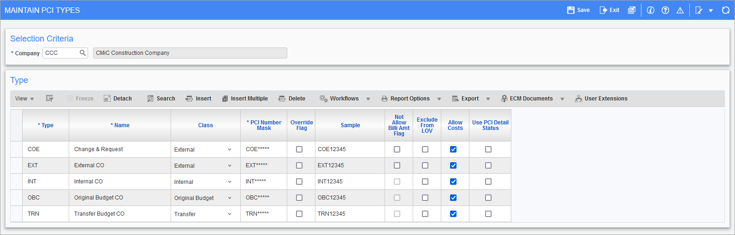
Task: Check Override Flag for EXT row
Action: 299,165
